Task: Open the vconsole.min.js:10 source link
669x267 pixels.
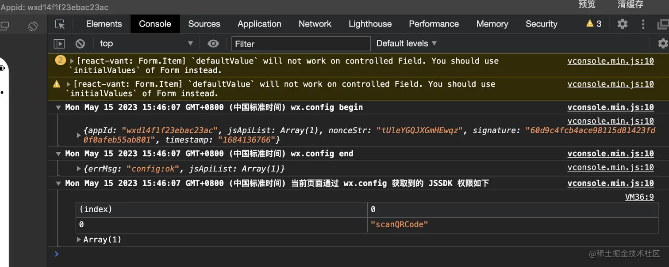Action: pos(611,61)
